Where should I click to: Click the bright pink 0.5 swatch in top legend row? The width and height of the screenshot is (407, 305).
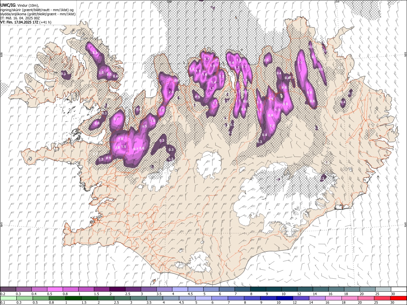pos(55,289)
